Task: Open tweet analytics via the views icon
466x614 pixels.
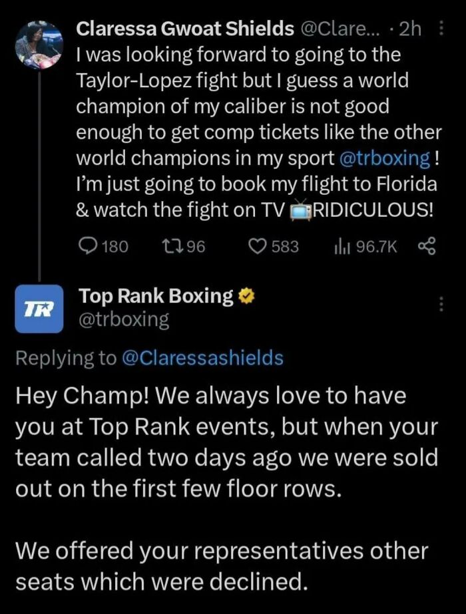Action: pyautogui.click(x=342, y=246)
